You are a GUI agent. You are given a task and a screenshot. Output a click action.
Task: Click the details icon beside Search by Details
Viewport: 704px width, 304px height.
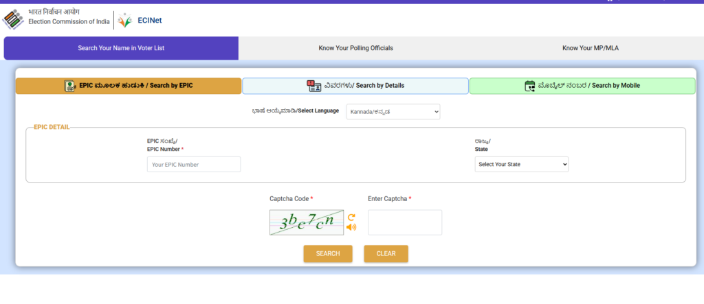tap(313, 86)
